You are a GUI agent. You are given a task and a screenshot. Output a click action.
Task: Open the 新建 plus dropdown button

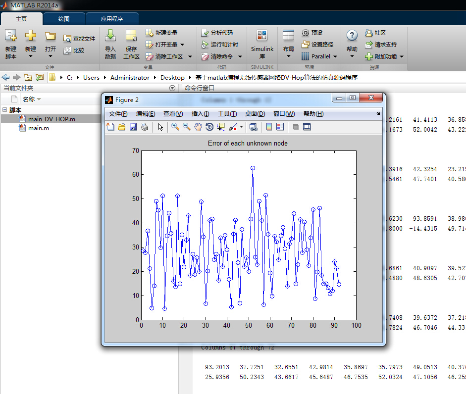click(30, 44)
